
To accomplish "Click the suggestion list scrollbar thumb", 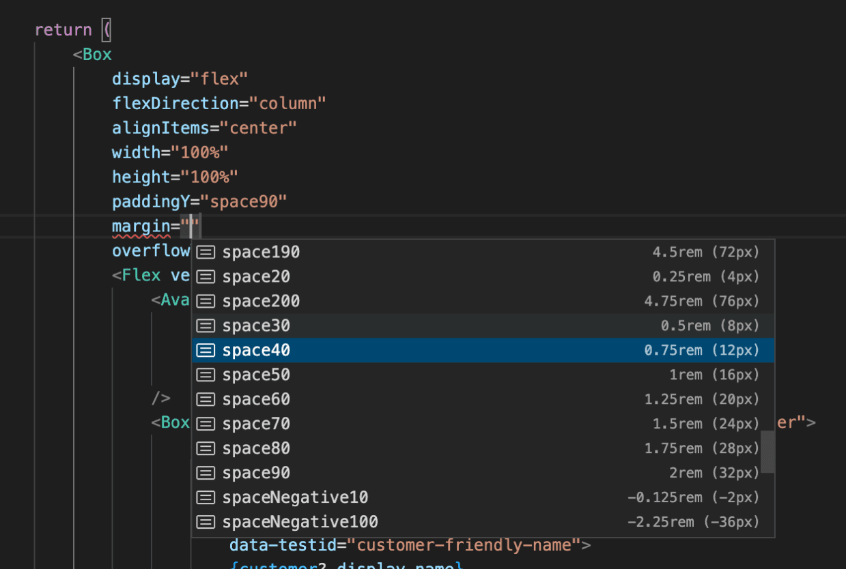I will (767, 450).
